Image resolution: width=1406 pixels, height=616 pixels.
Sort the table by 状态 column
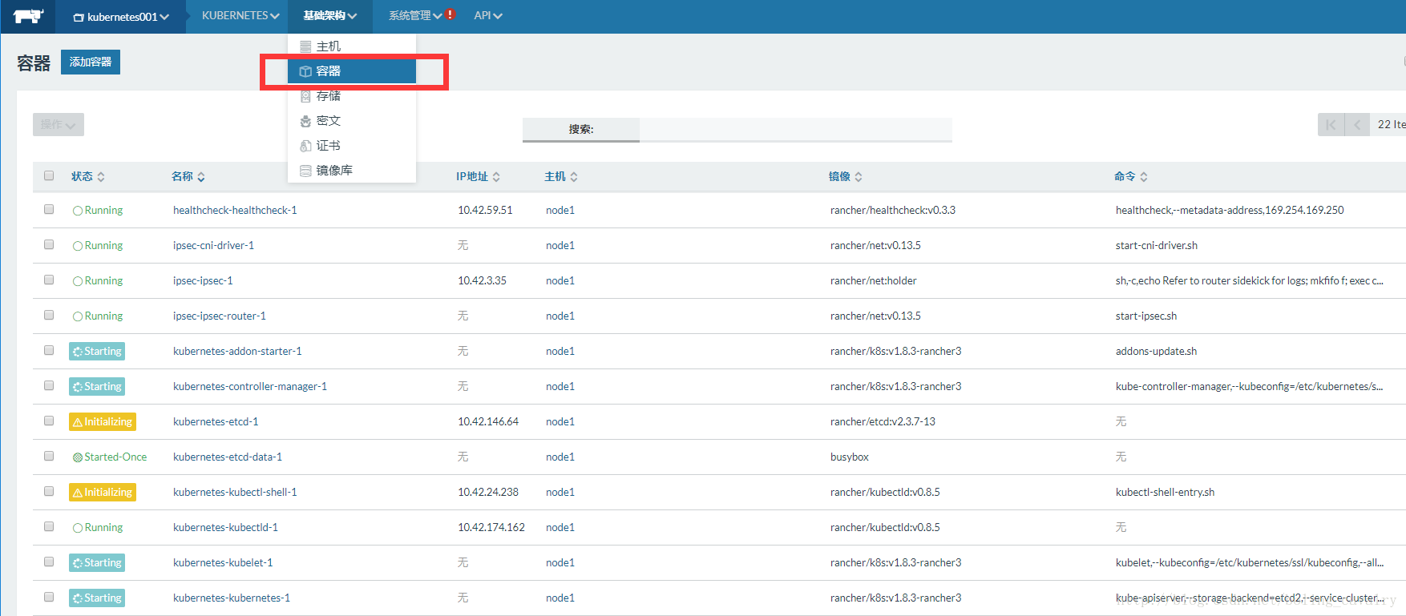[x=88, y=176]
